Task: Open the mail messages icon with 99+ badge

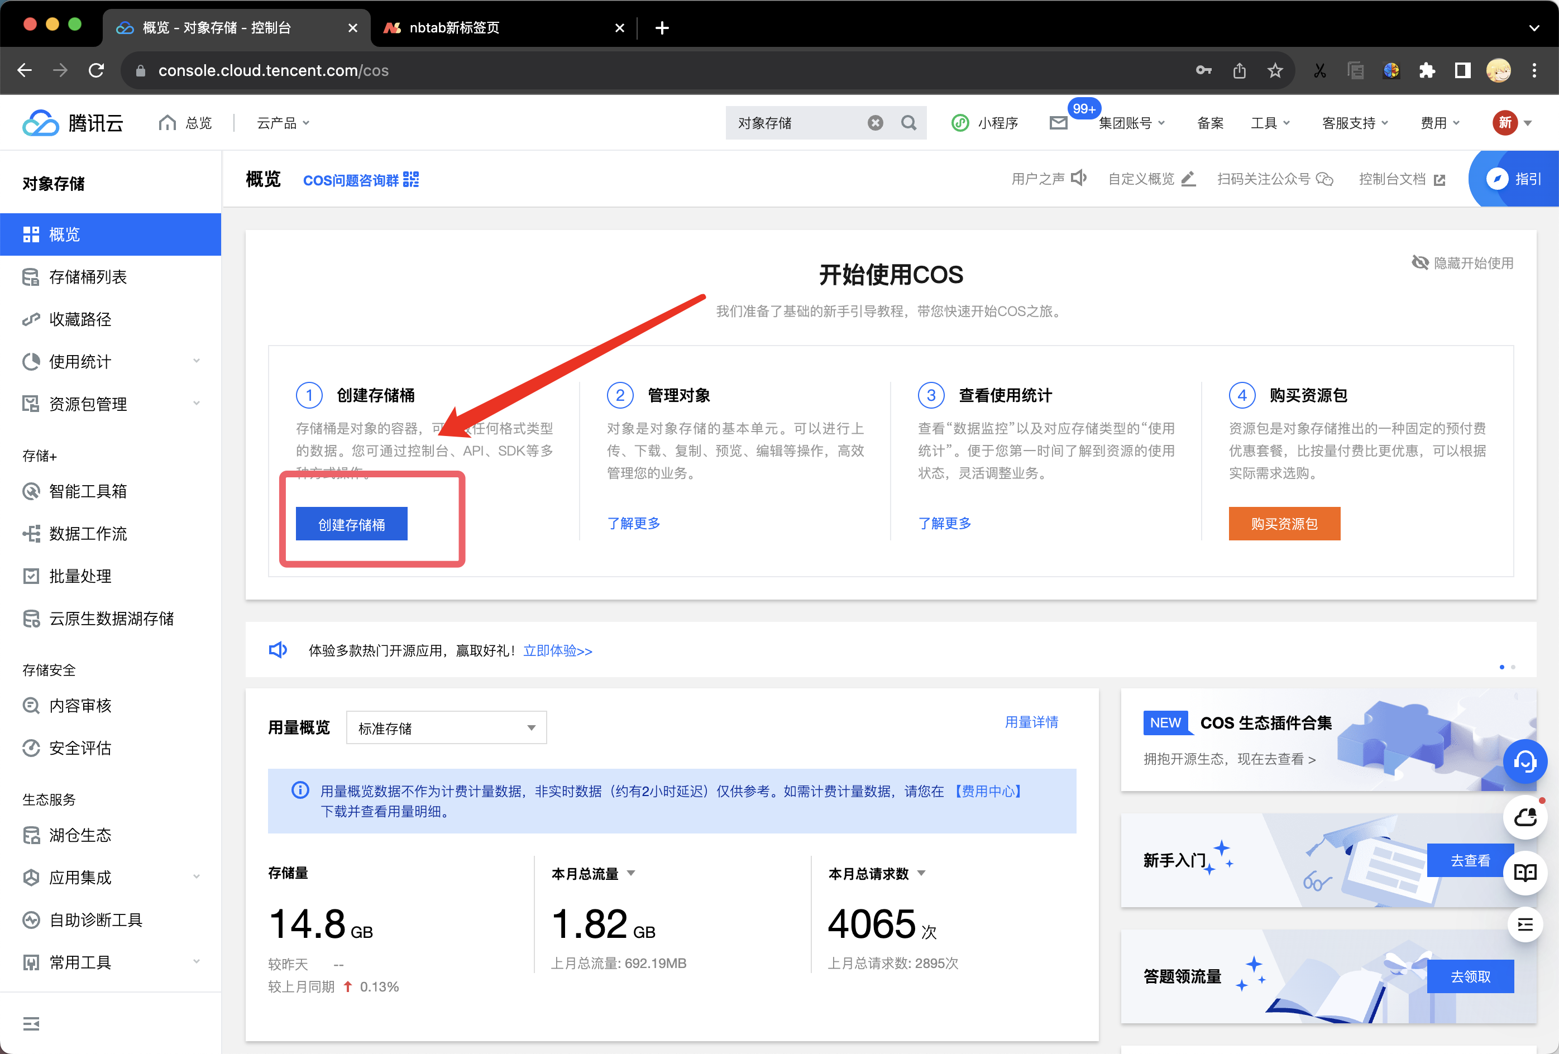Action: point(1059,123)
